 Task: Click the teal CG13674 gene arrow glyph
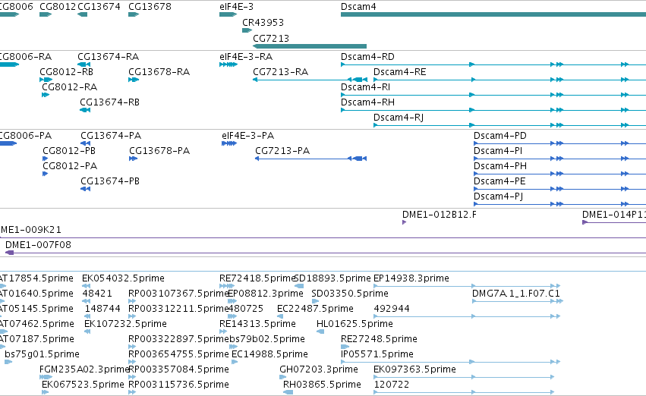(x=83, y=14)
